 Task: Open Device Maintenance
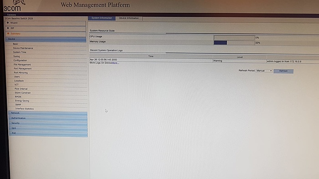(x=23, y=48)
